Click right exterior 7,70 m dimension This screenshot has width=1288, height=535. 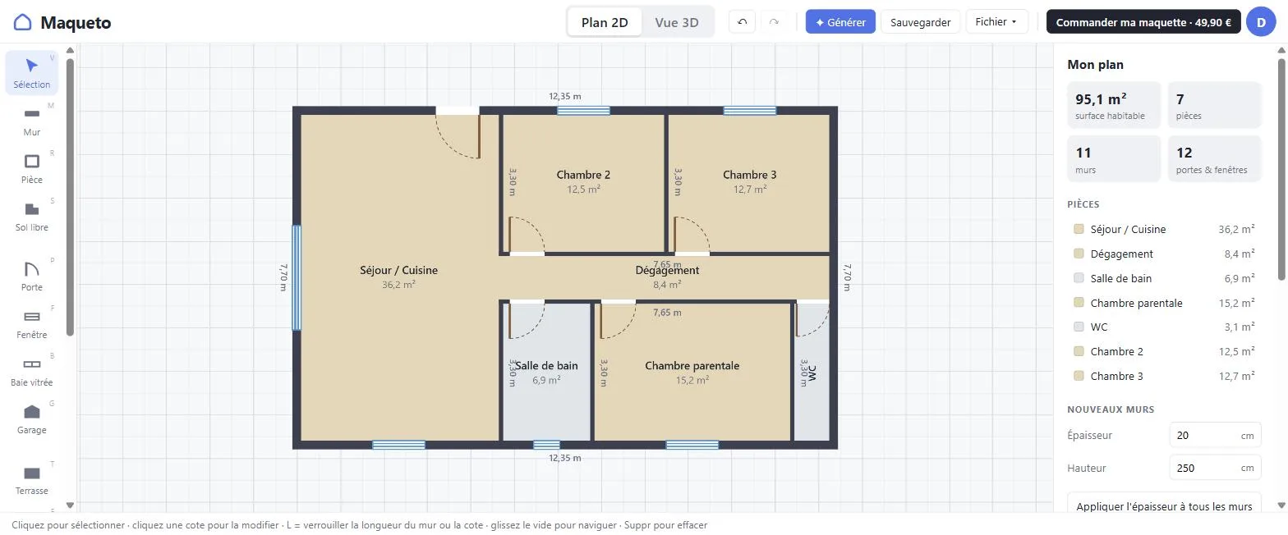847,277
